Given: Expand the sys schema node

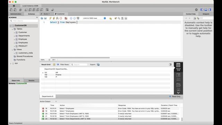Looking at the screenshot, I should tap(10, 64).
